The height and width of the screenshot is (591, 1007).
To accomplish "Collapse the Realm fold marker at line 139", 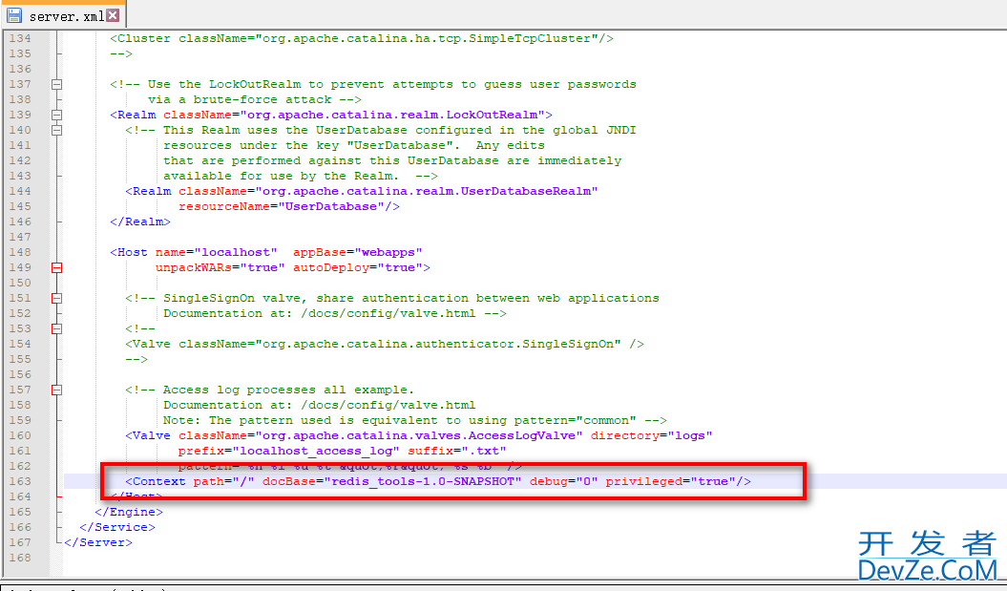I will (x=56, y=115).
